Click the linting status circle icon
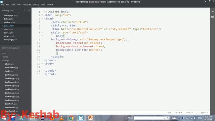This screenshot has height=121, width=215. click(197, 113)
